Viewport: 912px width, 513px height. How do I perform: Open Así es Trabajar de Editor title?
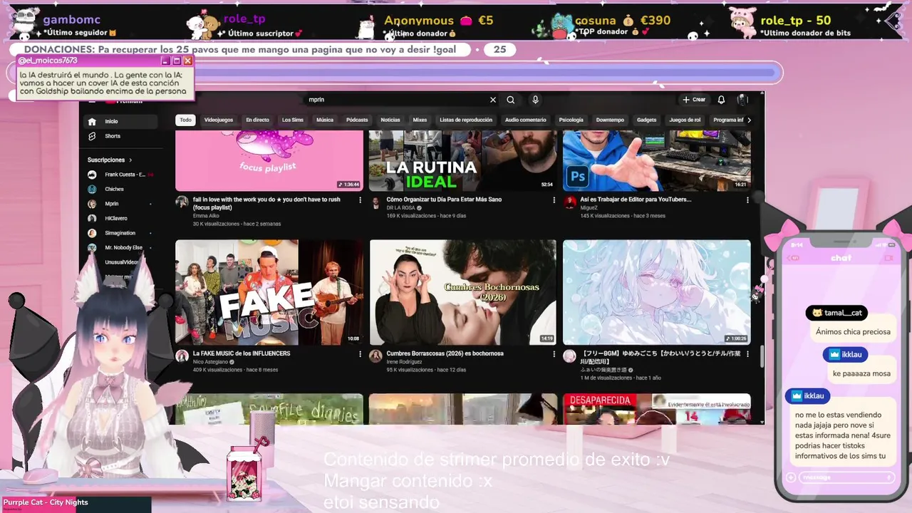(x=636, y=199)
